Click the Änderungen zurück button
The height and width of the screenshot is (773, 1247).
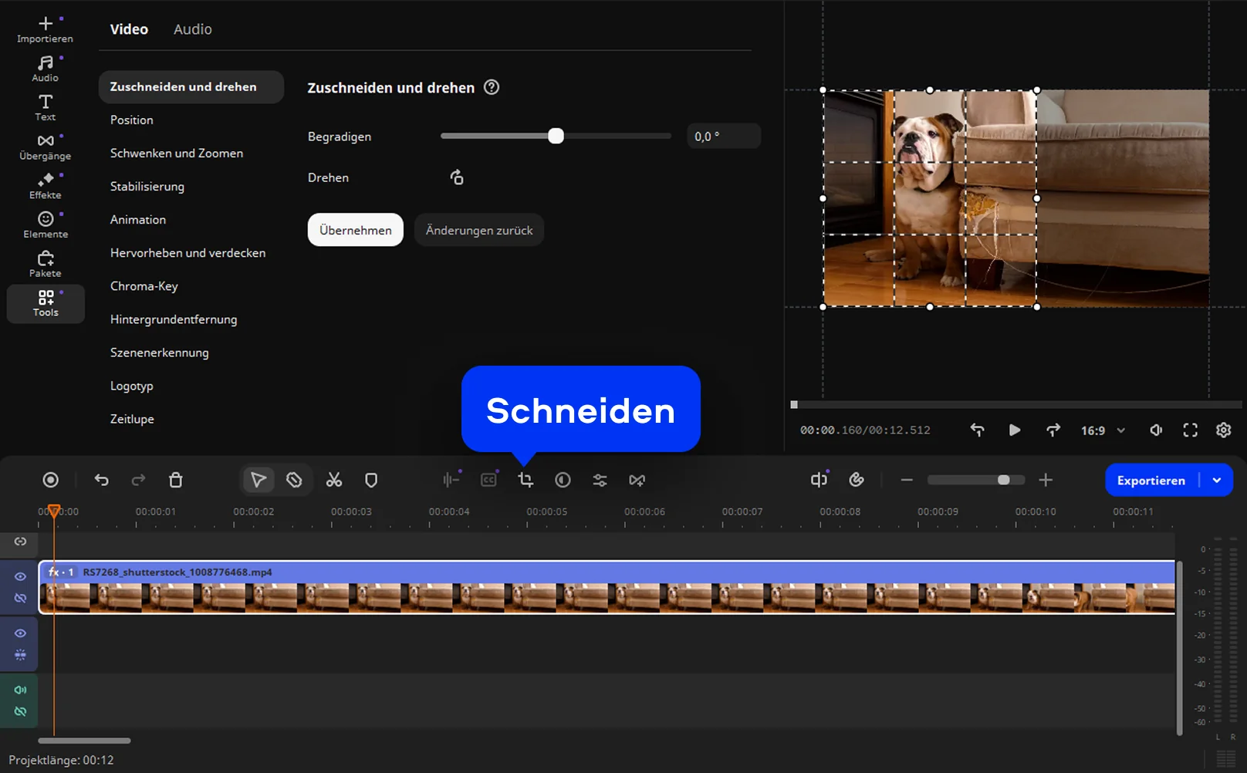click(x=479, y=230)
